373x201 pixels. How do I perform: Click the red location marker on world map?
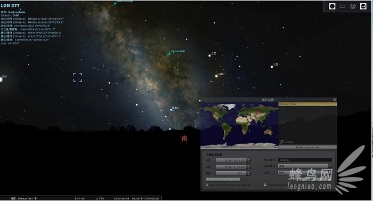[x=257, y=112]
